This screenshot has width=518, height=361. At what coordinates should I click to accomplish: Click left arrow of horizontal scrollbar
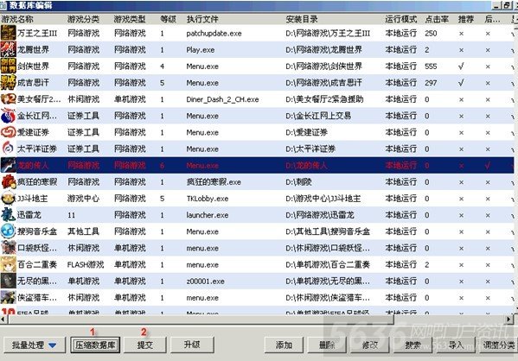pyautogui.click(x=3, y=319)
